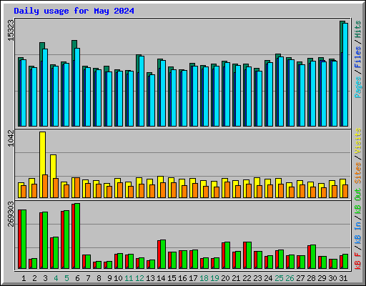
Task: Click the cyan pages bar for day 6
Action: click(77, 87)
